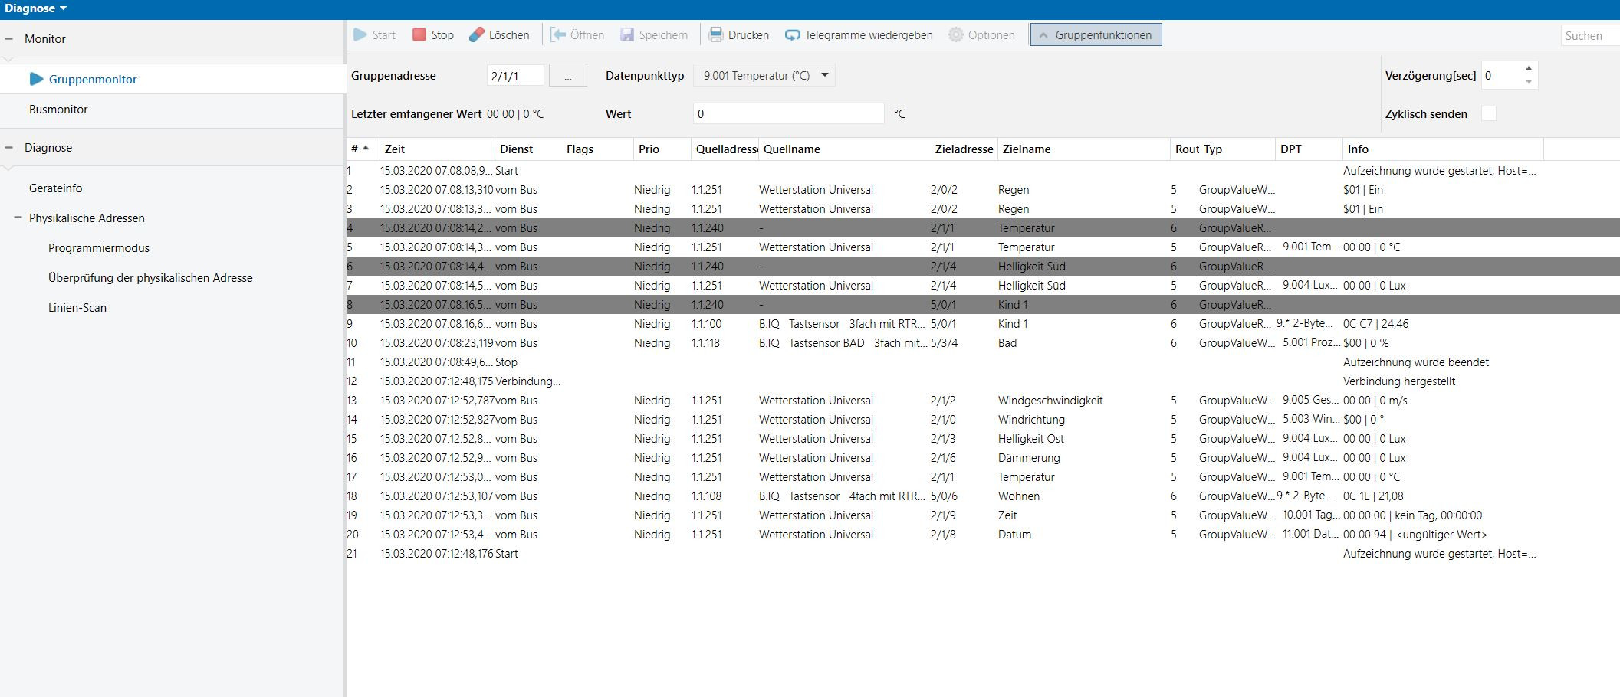Viewport: 1620px width, 697px height.
Task: Click the Löschen eraser icon
Action: pyautogui.click(x=477, y=35)
